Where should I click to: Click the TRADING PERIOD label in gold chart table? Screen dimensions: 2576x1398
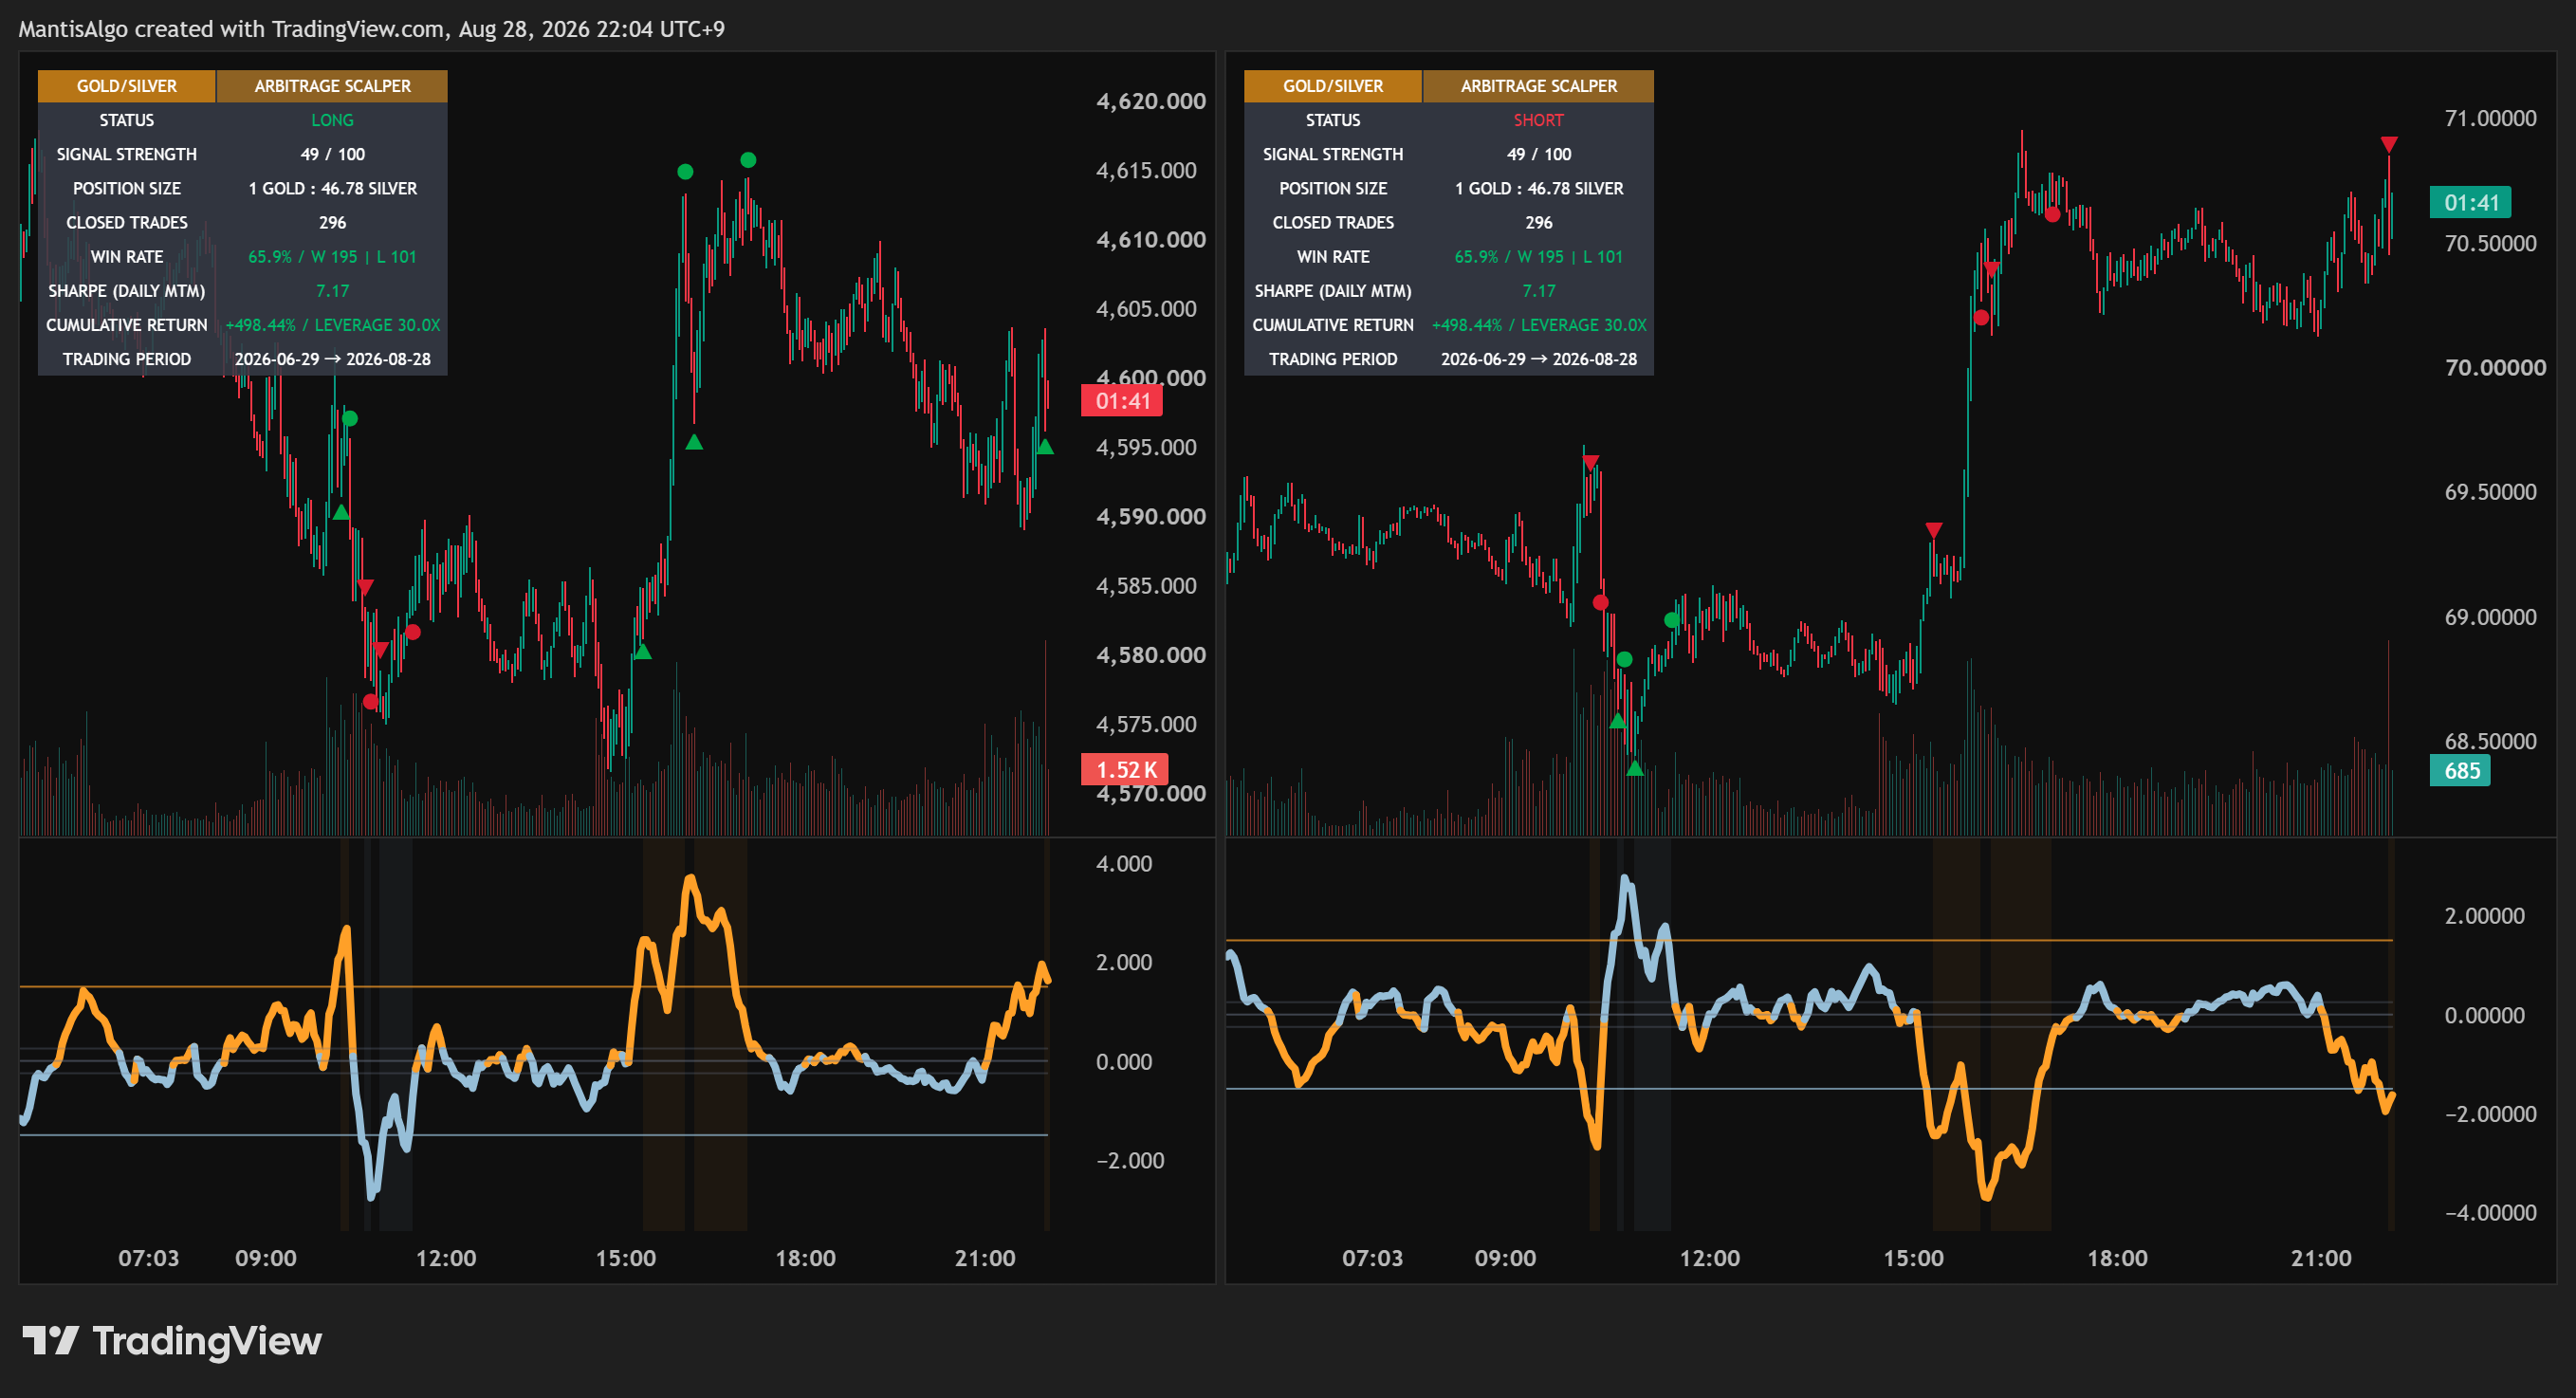127,359
